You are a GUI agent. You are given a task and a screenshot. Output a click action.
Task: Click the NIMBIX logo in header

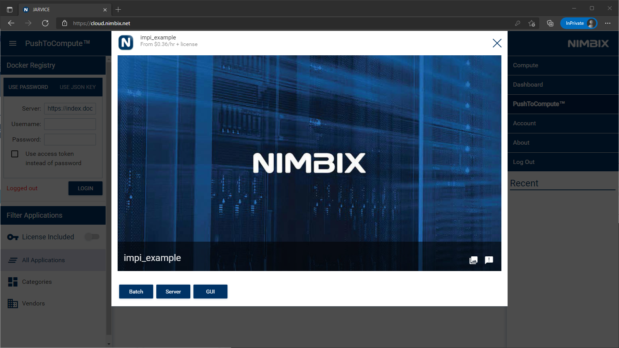588,43
